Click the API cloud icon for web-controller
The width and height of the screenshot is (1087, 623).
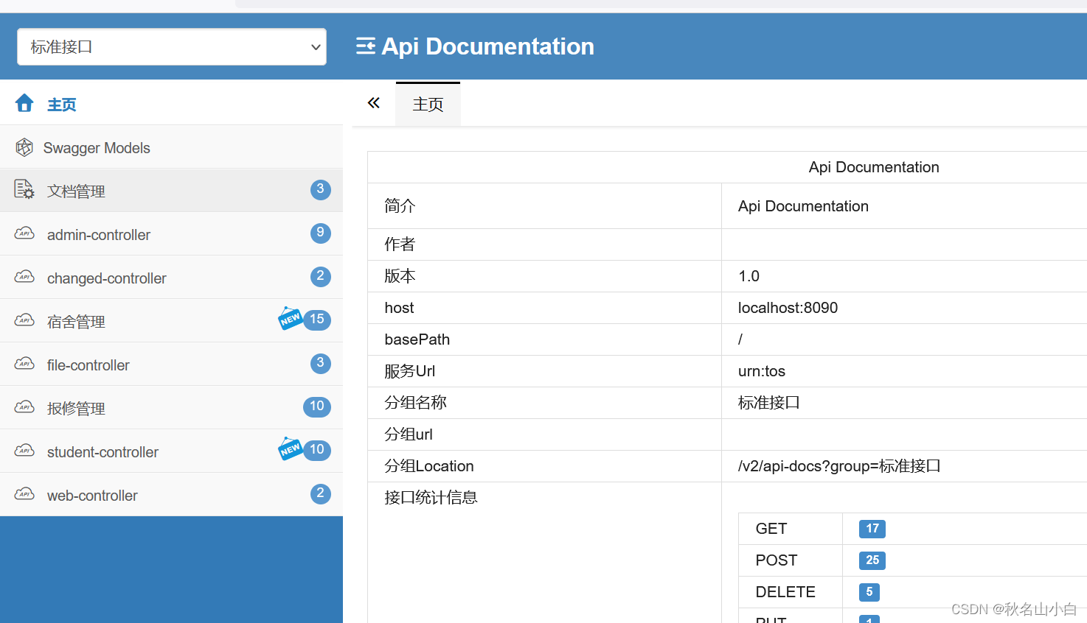pos(24,494)
